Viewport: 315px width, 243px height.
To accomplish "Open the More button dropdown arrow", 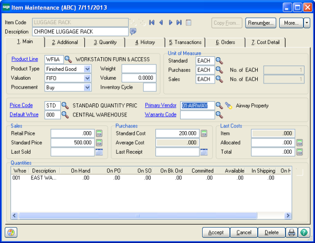I will coord(307,23).
